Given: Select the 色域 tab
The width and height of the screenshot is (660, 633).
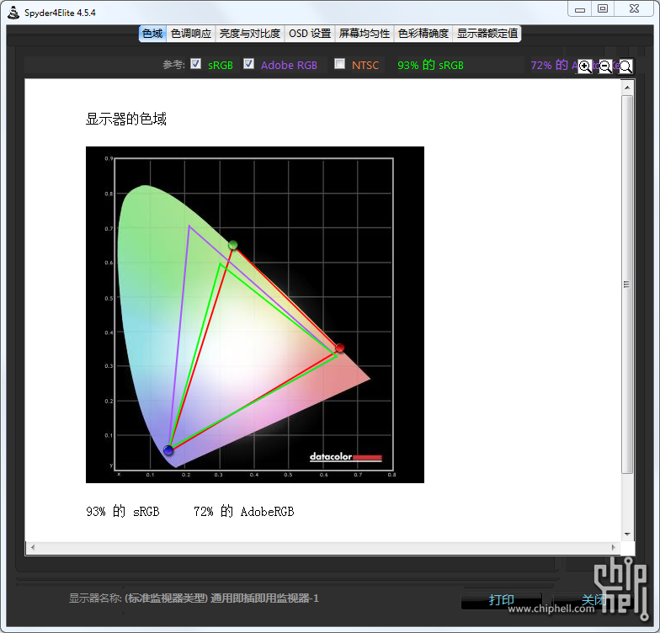Looking at the screenshot, I should (x=152, y=34).
